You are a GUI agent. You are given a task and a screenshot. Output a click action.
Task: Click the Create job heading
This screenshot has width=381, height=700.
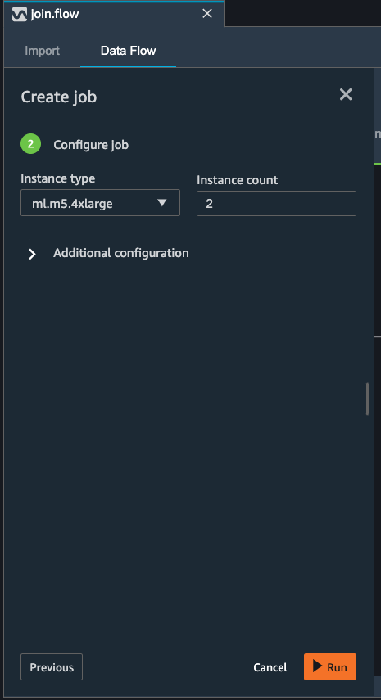59,97
